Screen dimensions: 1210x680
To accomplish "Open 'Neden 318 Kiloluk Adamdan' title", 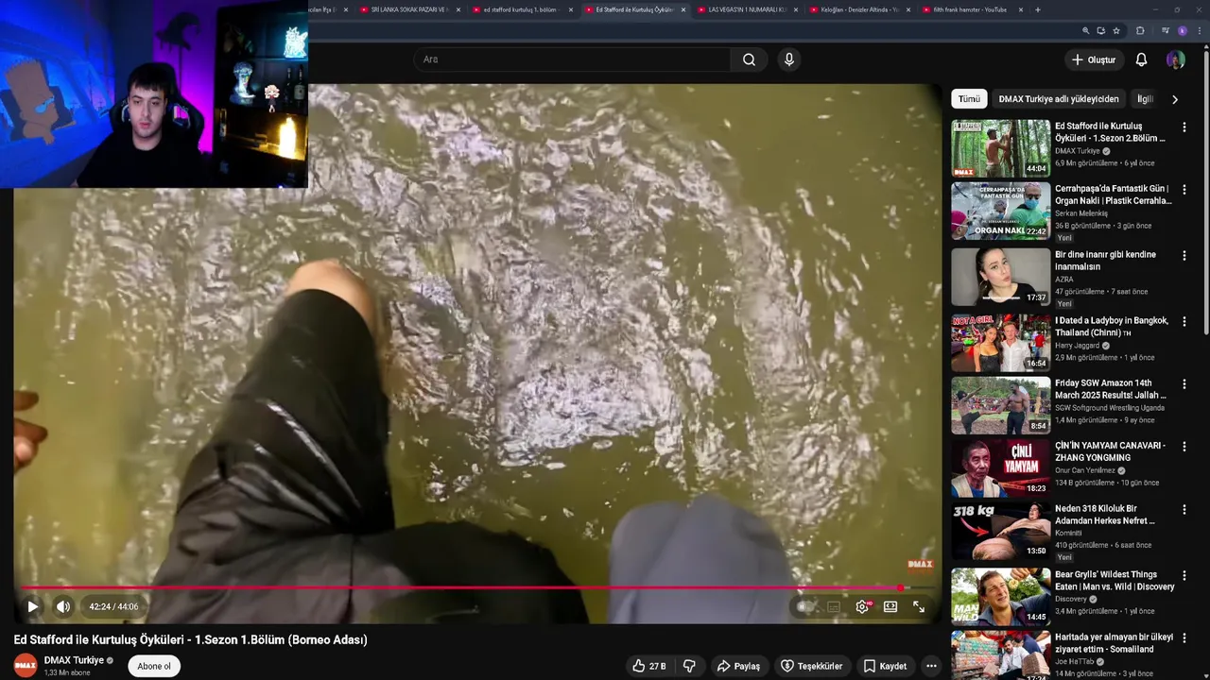I will pyautogui.click(x=1105, y=515).
